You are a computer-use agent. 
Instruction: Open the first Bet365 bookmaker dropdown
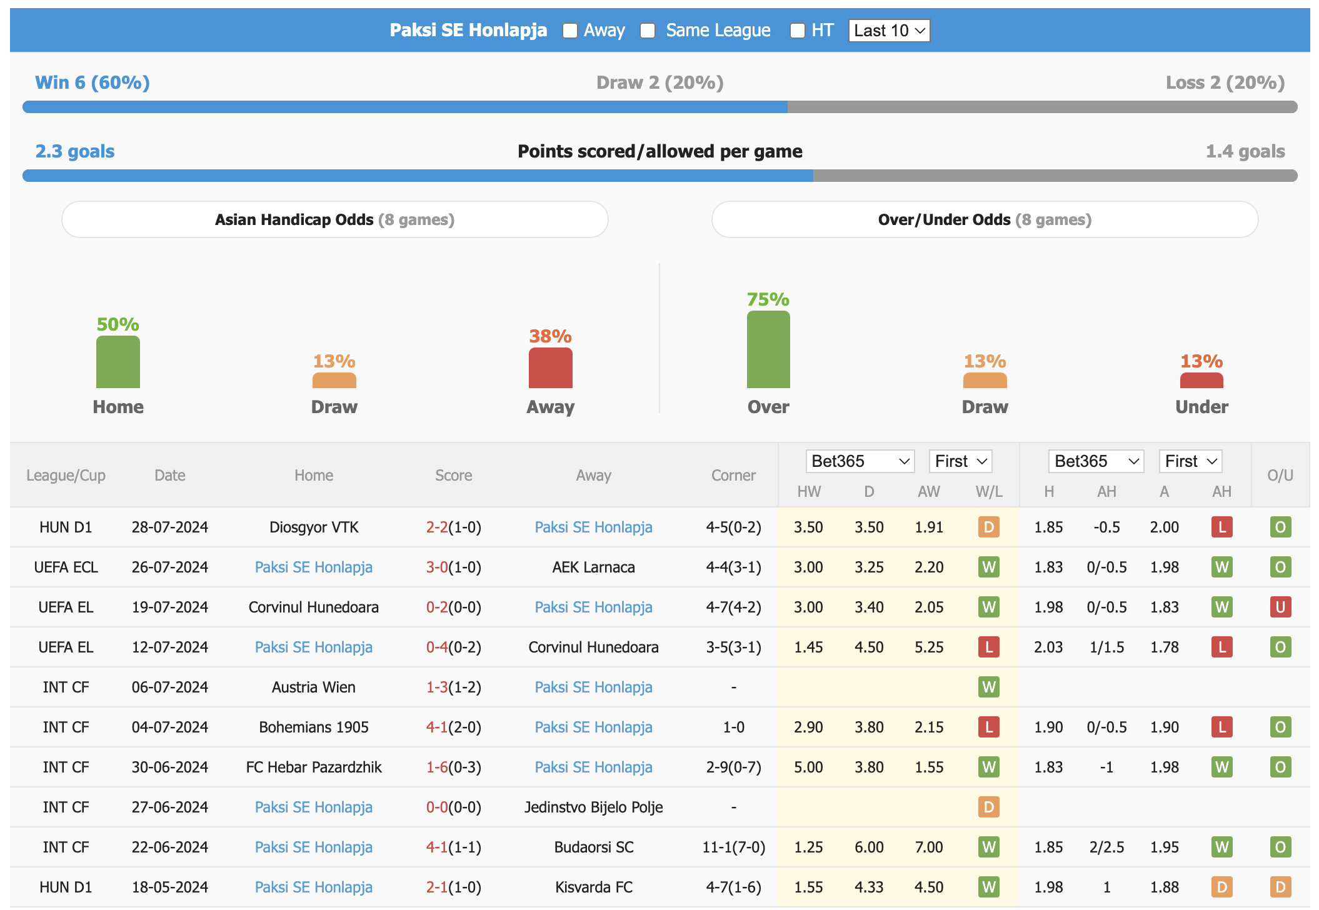tap(860, 461)
